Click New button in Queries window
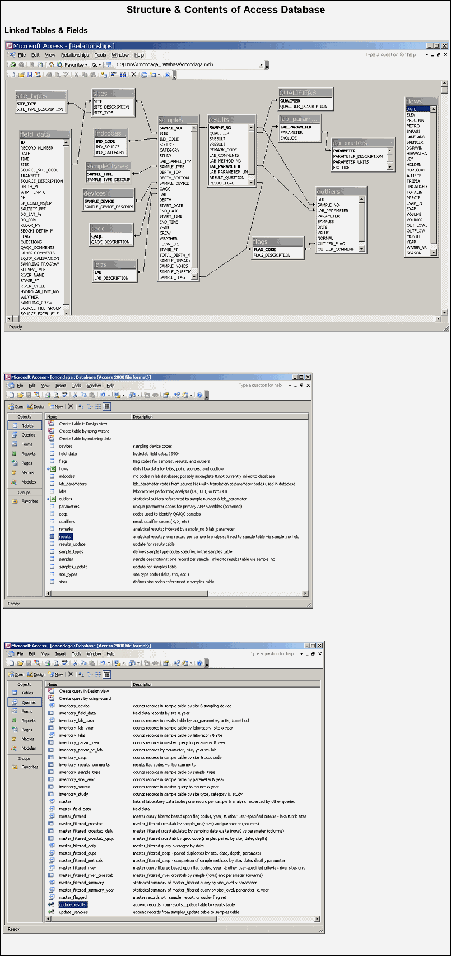The width and height of the screenshot is (451, 956). (56, 674)
